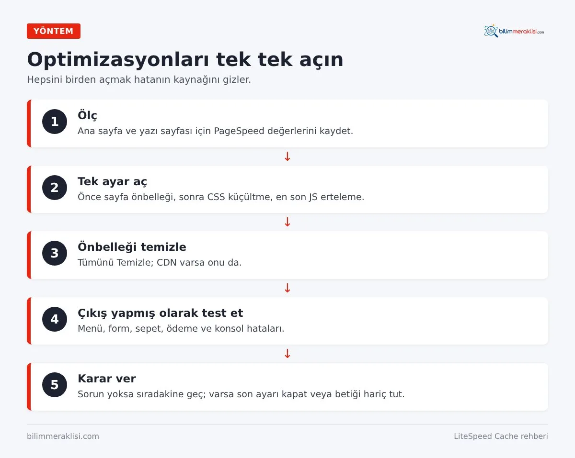Viewport: 575px width, 458px height.
Task: Click the 'Tek ayar aç' step title
Action: coord(112,181)
